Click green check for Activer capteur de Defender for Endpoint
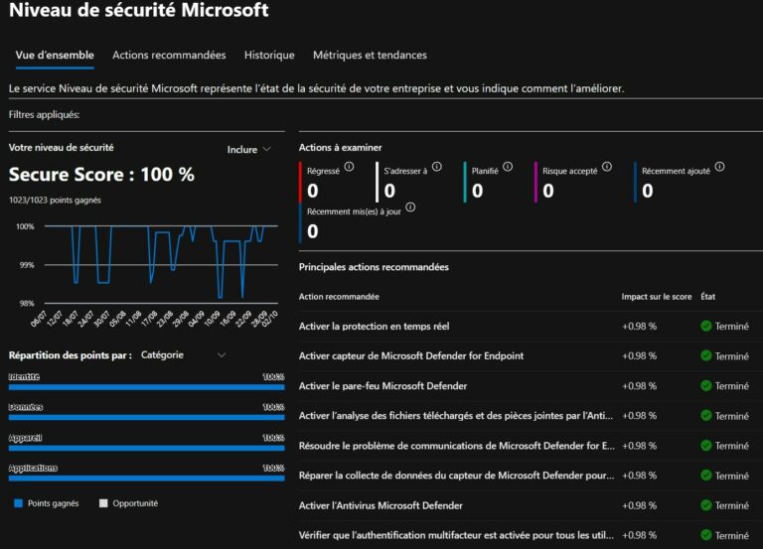The width and height of the screenshot is (763, 549). coord(706,356)
